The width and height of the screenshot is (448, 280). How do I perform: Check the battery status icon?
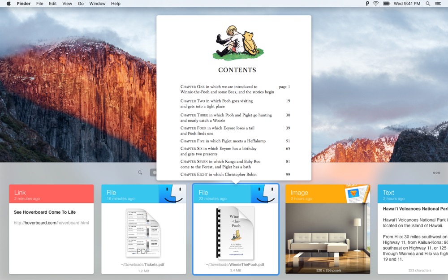click(x=387, y=4)
